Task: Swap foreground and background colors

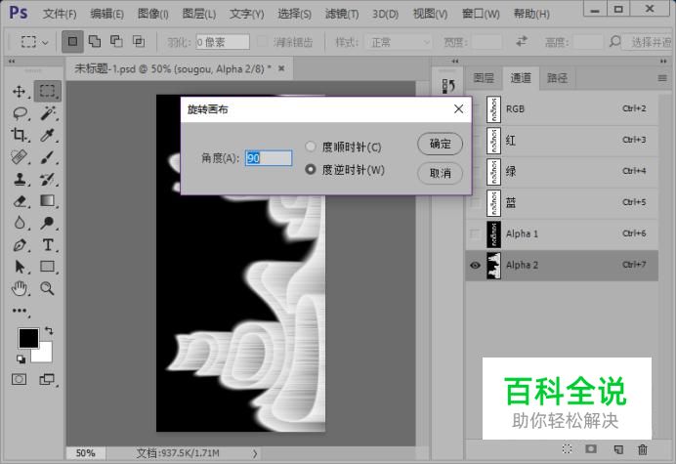Action: coord(49,331)
